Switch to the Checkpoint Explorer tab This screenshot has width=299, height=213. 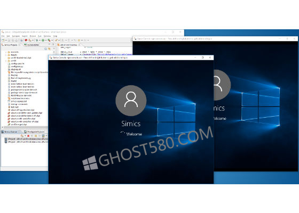(x=34, y=132)
